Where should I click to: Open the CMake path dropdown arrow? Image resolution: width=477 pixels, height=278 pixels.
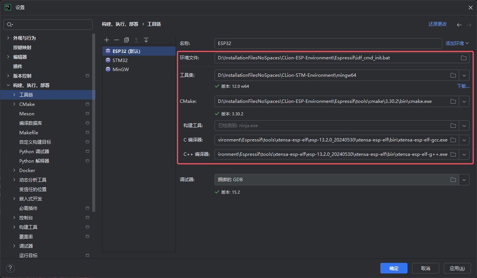point(464,101)
